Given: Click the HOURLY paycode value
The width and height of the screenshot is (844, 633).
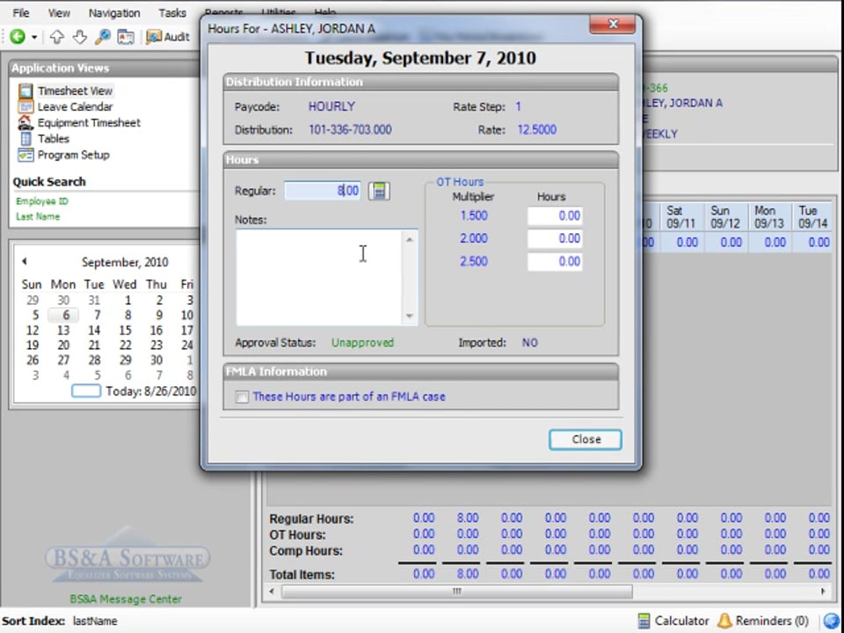Looking at the screenshot, I should (331, 106).
